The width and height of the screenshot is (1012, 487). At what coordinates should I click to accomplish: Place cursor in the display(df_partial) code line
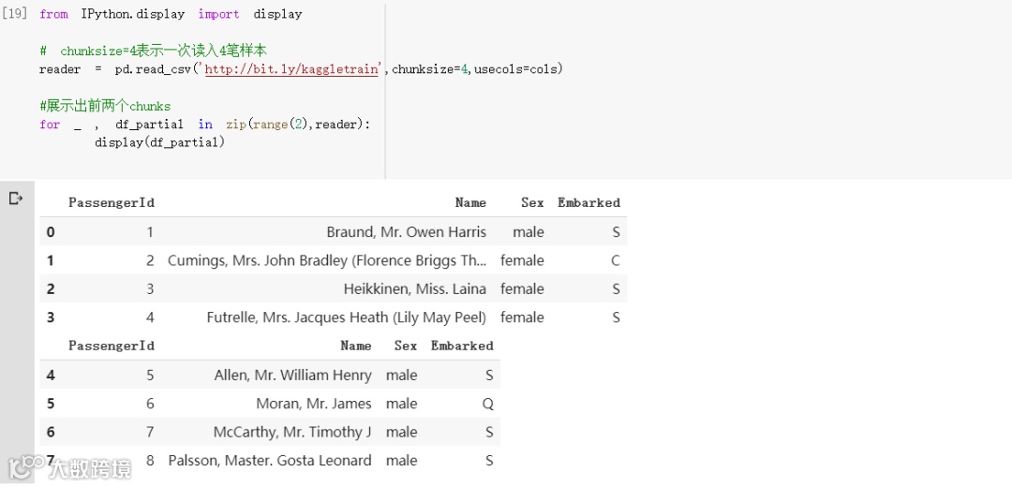coord(159,142)
